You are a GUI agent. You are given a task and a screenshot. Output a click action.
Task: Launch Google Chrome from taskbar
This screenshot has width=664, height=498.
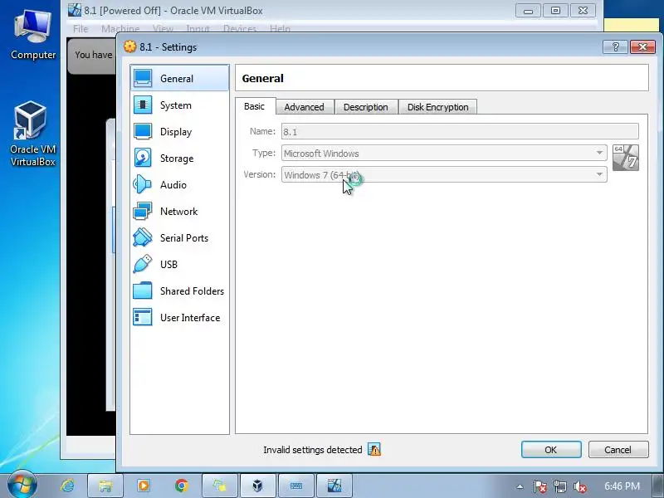182,486
